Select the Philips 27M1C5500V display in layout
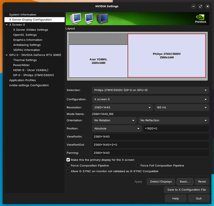Viewport: 214px width, 206px height. tap(167, 56)
